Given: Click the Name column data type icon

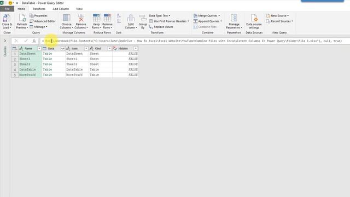Looking at the screenshot, I should point(21,49).
